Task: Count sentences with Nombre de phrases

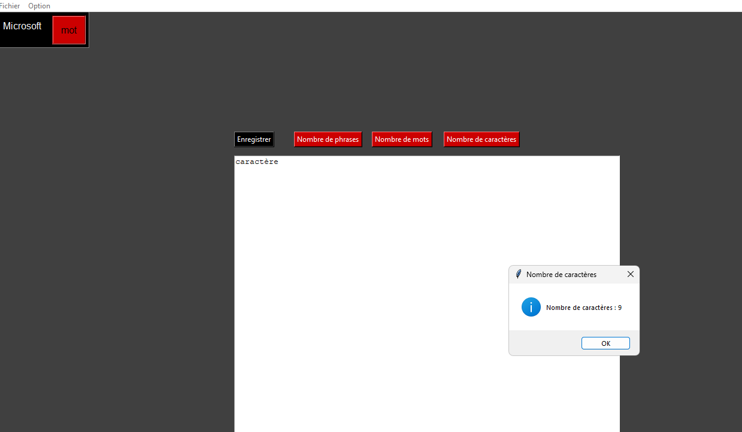Action: 328,139
